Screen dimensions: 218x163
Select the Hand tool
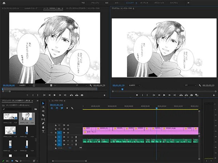point(43,127)
